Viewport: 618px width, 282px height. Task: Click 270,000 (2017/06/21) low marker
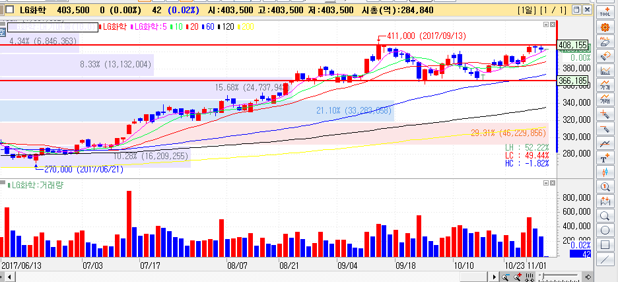click(83, 170)
